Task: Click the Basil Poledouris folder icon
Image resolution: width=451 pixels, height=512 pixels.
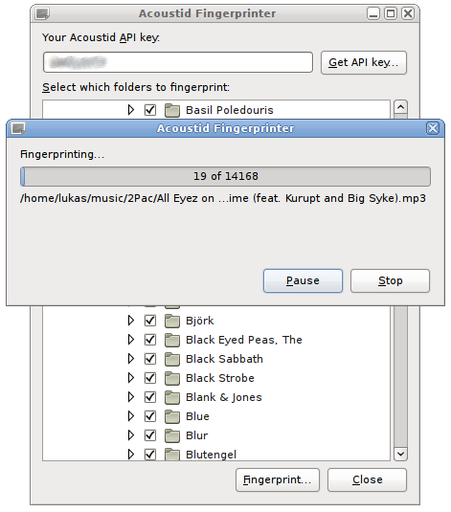Action: click(x=172, y=110)
